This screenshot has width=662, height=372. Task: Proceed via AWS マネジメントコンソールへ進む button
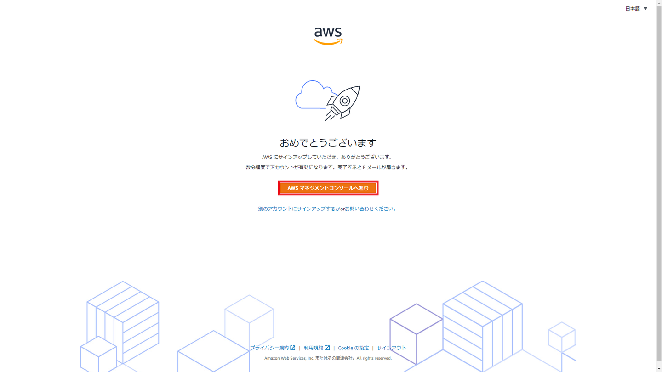[x=328, y=188]
